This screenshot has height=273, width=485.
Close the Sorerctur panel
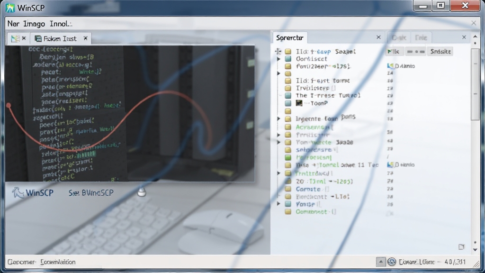tap(378, 37)
